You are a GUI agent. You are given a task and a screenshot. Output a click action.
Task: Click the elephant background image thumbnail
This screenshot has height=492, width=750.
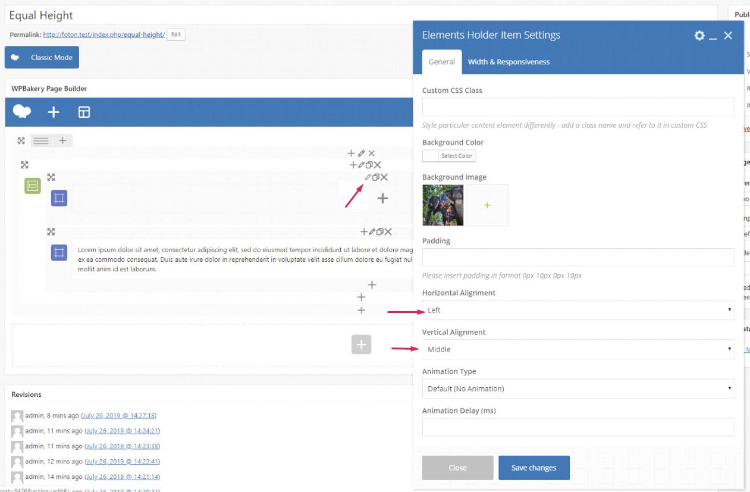pos(443,205)
